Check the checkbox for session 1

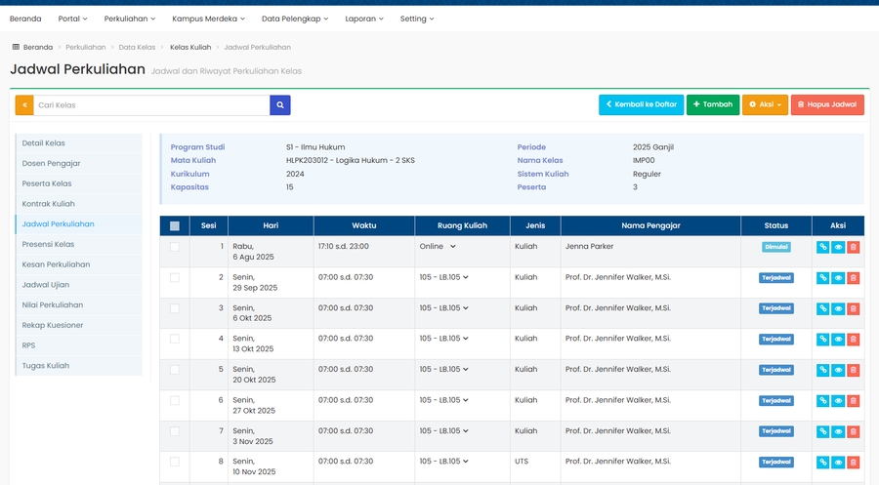pyautogui.click(x=175, y=247)
